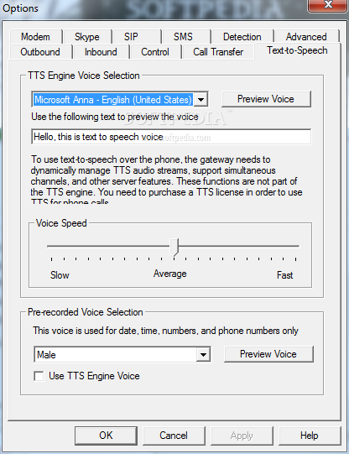Viewport: 349px width, 454px height.
Task: Select the Outbound tab
Action: [40, 52]
